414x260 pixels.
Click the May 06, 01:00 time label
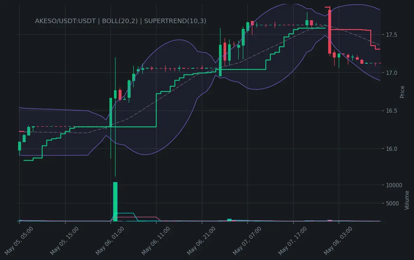(x=110, y=241)
